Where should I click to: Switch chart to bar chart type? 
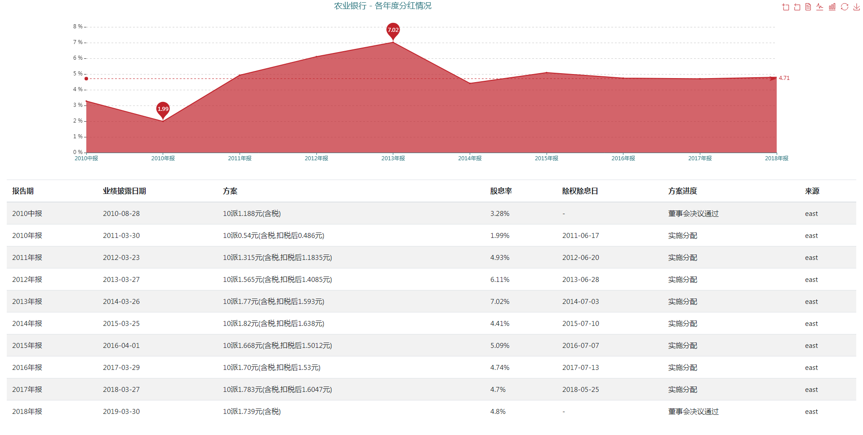tap(832, 7)
